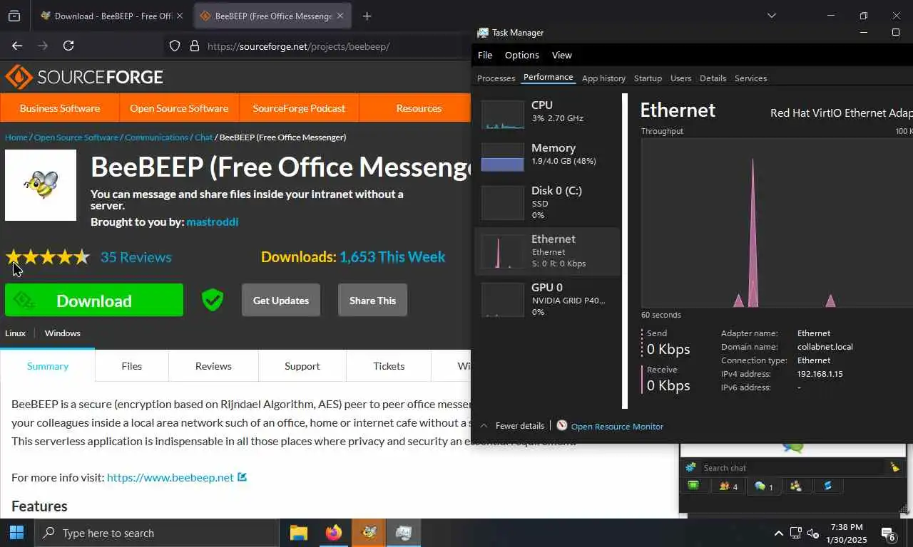Open the 35 Reviews link
Image resolution: width=913 pixels, height=547 pixels.
click(136, 257)
